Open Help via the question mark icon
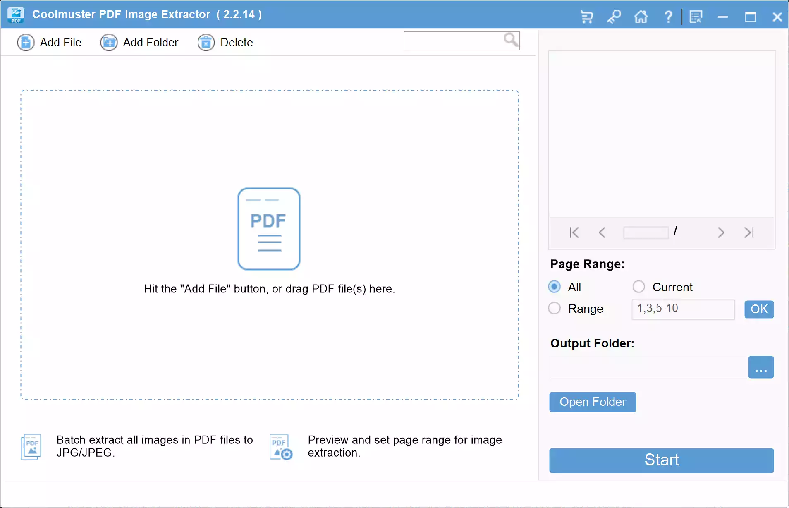Screen dimensions: 789x508 click(668, 17)
